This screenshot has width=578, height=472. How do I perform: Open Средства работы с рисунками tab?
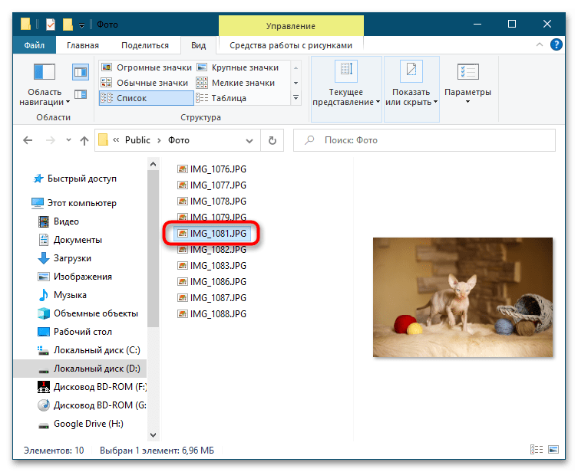point(291,45)
